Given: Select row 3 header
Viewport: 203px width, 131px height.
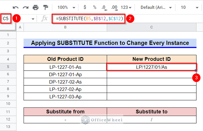Looking at the screenshot, I should [x=8, y=51].
